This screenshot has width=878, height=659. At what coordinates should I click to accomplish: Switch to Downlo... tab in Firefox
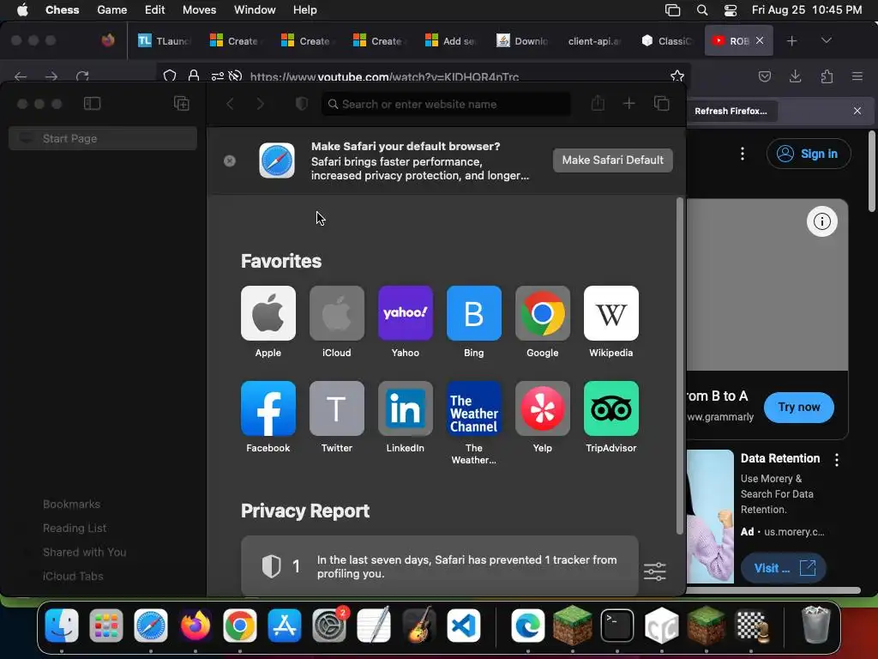523,41
